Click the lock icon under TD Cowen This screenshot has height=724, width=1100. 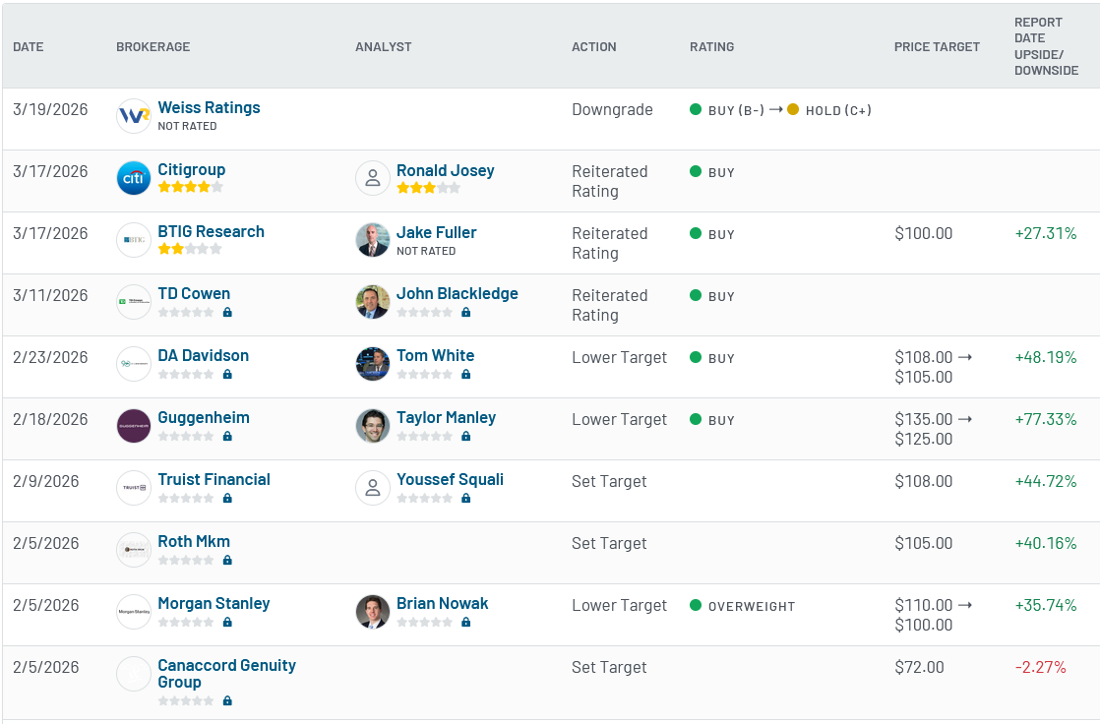227,312
